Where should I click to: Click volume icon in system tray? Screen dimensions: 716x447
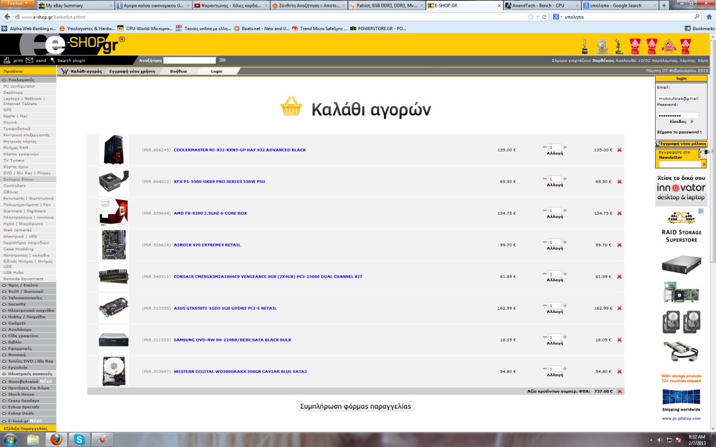click(x=661, y=440)
